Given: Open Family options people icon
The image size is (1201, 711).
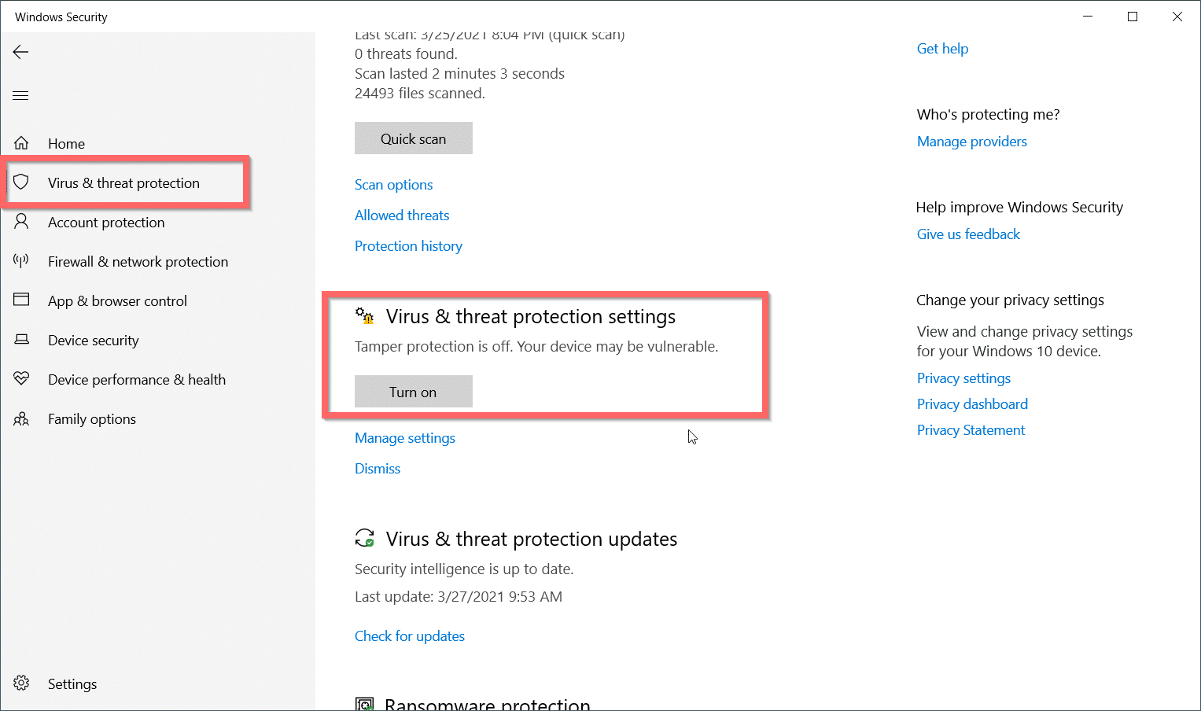Looking at the screenshot, I should click(x=21, y=418).
